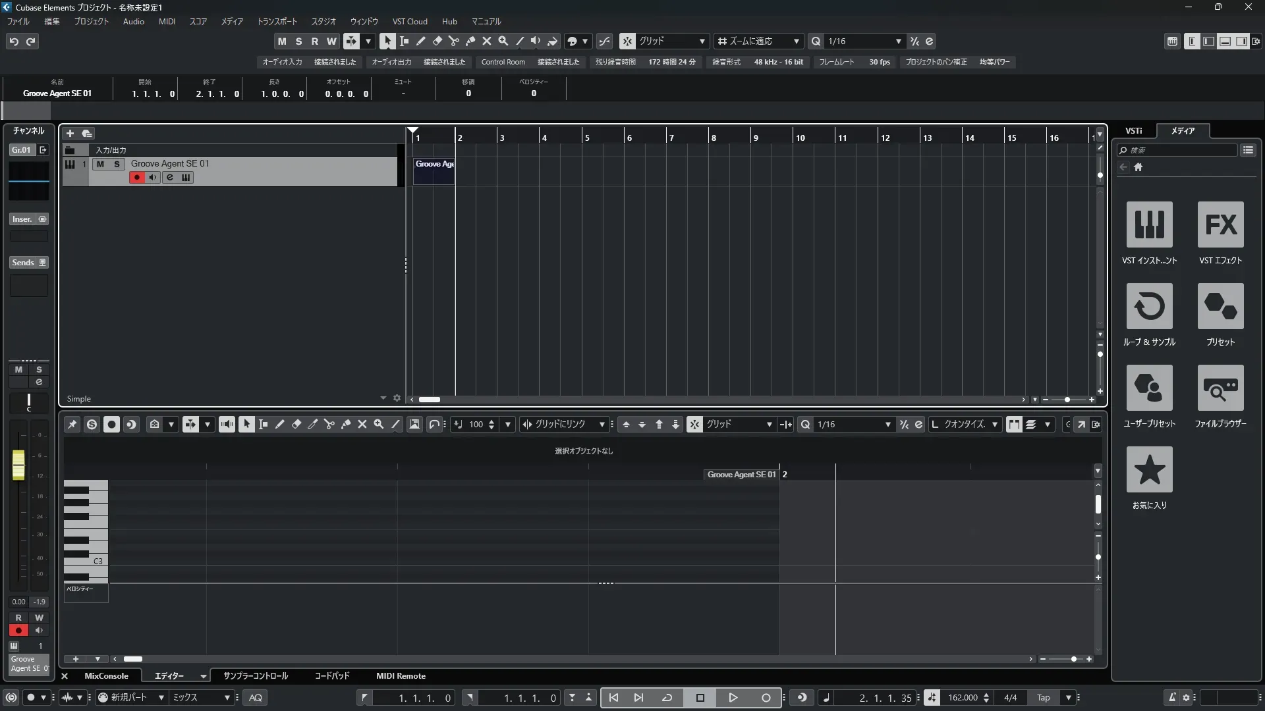Open the VST Effects FX tile
The height and width of the screenshot is (711, 1265).
tap(1220, 224)
